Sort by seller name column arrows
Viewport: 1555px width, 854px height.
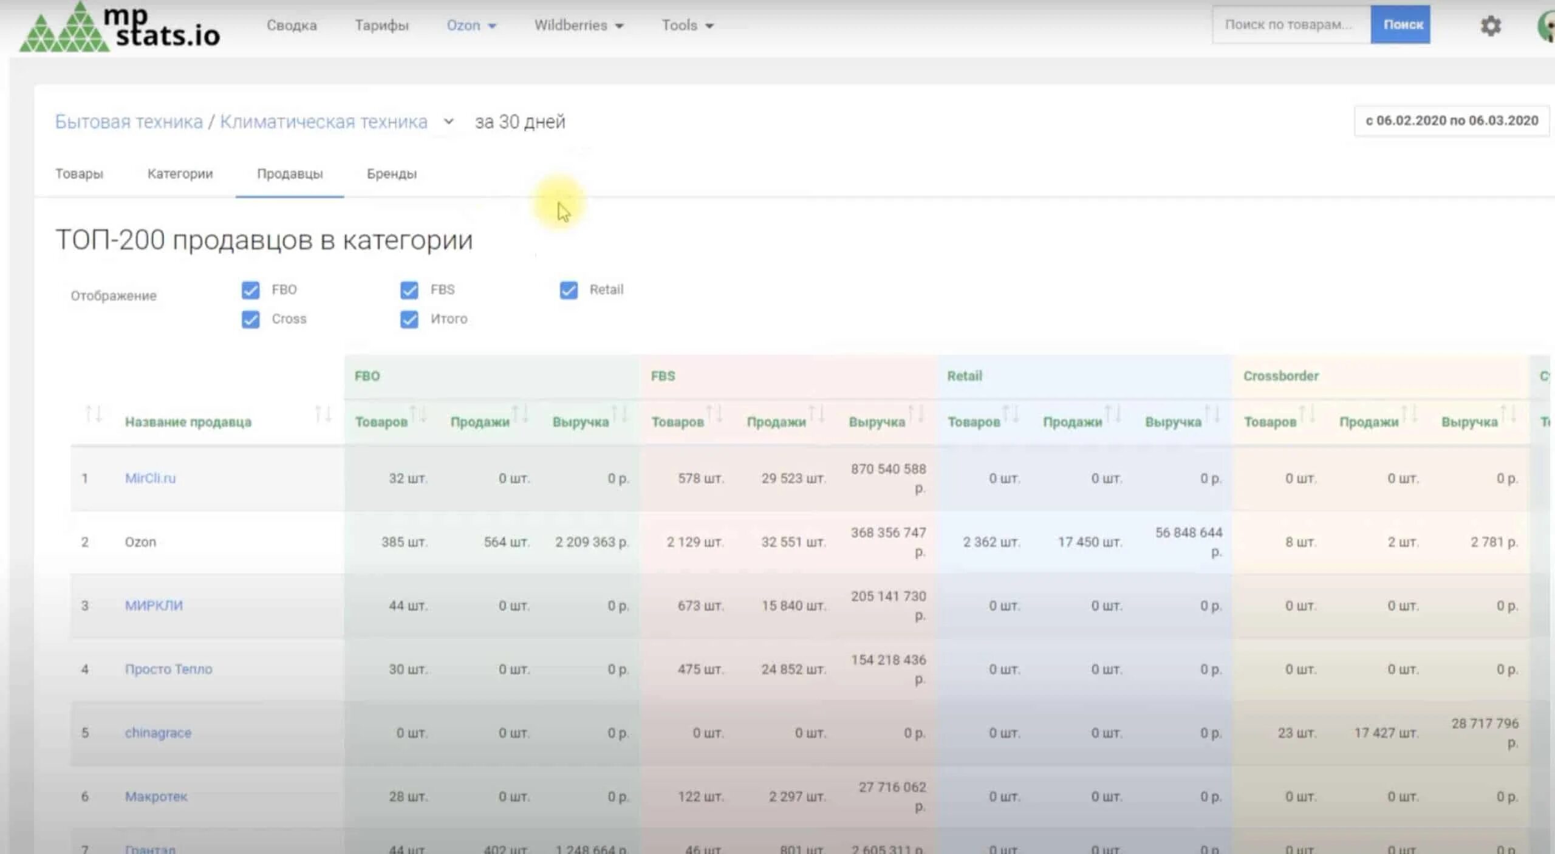point(323,415)
